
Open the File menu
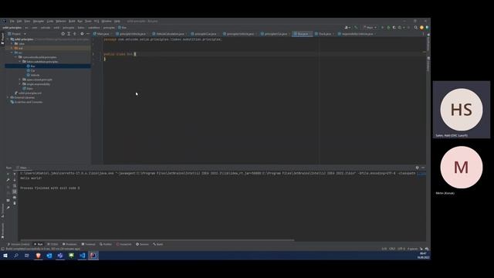[12, 21]
